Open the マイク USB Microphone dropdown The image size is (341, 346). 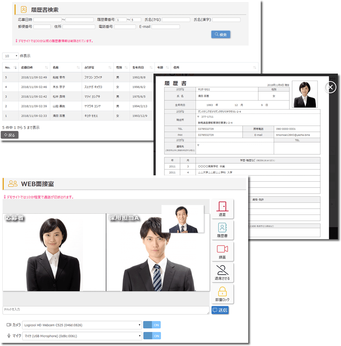tap(82, 336)
